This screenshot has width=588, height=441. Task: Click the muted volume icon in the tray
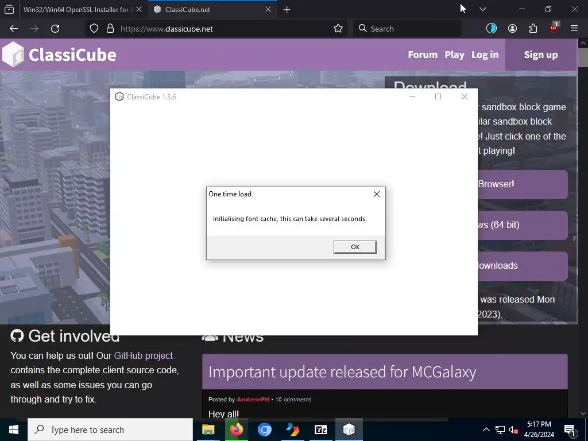click(513, 430)
